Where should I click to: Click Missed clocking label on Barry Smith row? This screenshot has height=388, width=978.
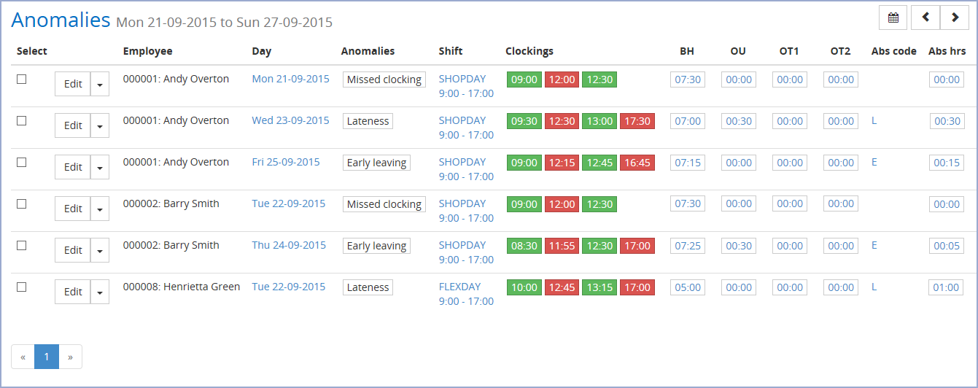(384, 204)
